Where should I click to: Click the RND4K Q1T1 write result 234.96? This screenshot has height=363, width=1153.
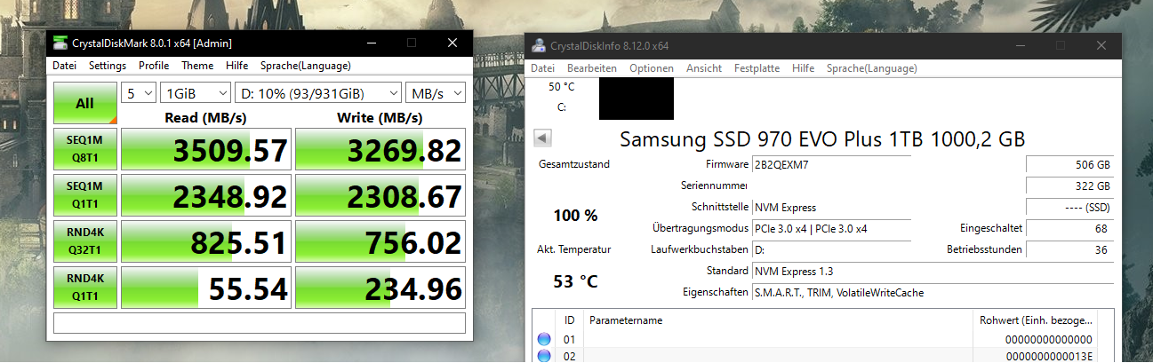[x=380, y=287]
